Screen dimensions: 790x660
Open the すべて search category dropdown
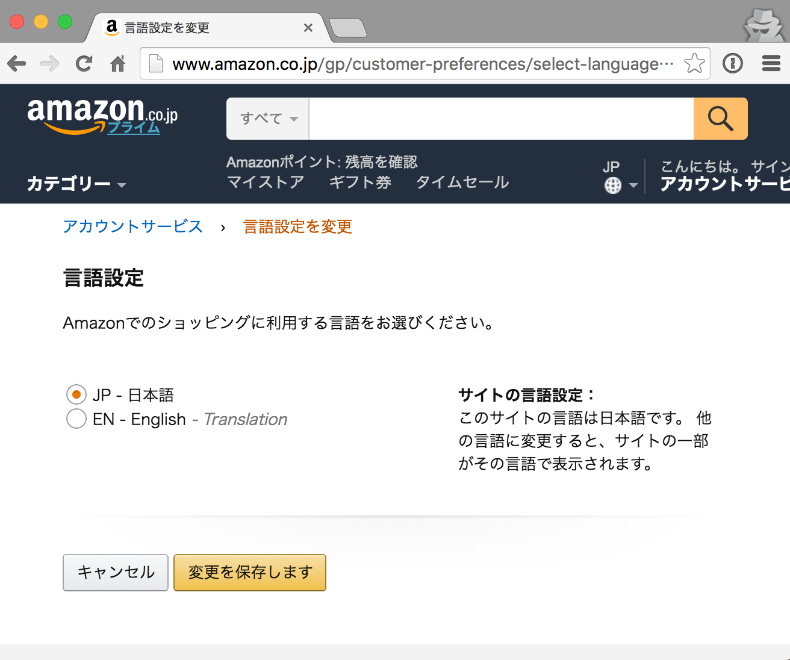(x=268, y=119)
